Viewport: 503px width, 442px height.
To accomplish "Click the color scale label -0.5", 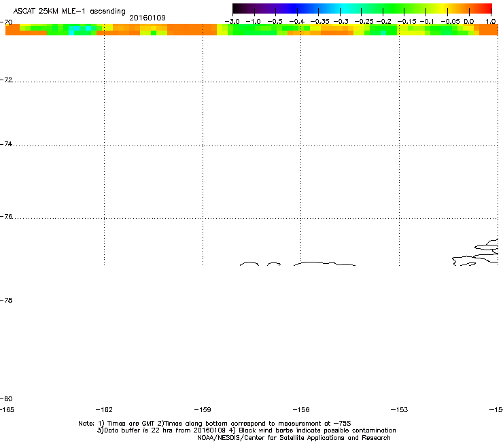I will coord(275,22).
